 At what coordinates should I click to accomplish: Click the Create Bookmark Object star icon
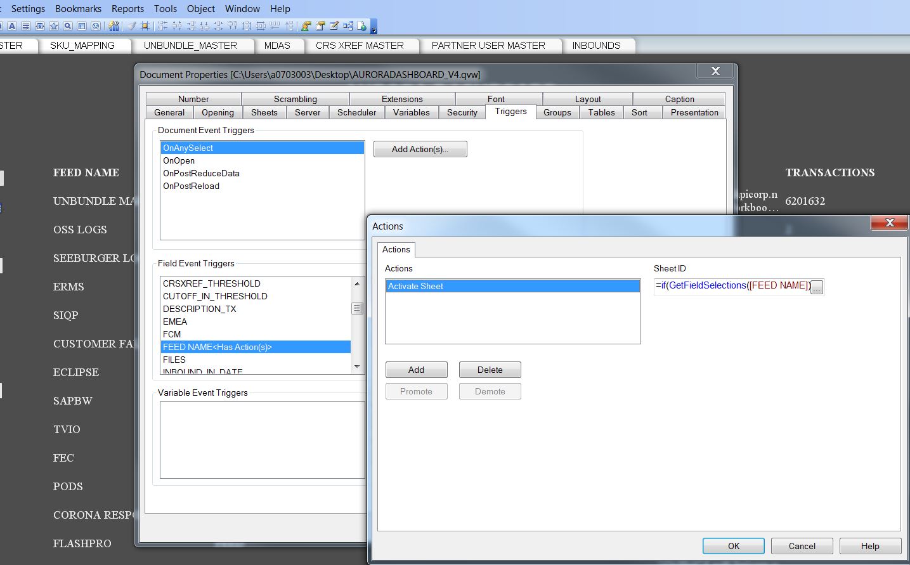pos(54,26)
